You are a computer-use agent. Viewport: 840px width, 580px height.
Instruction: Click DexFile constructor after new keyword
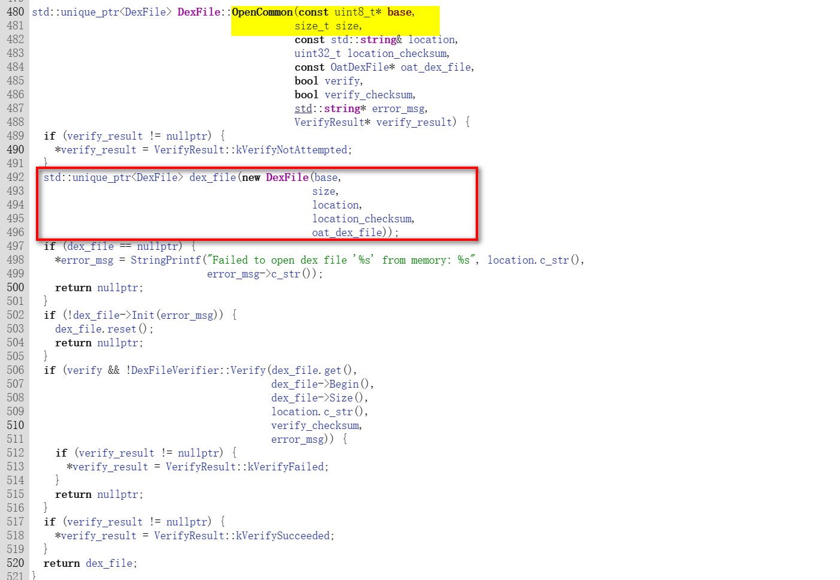(x=288, y=177)
